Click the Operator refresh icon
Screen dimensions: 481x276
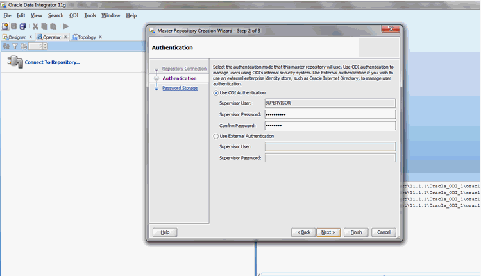tap(6, 46)
